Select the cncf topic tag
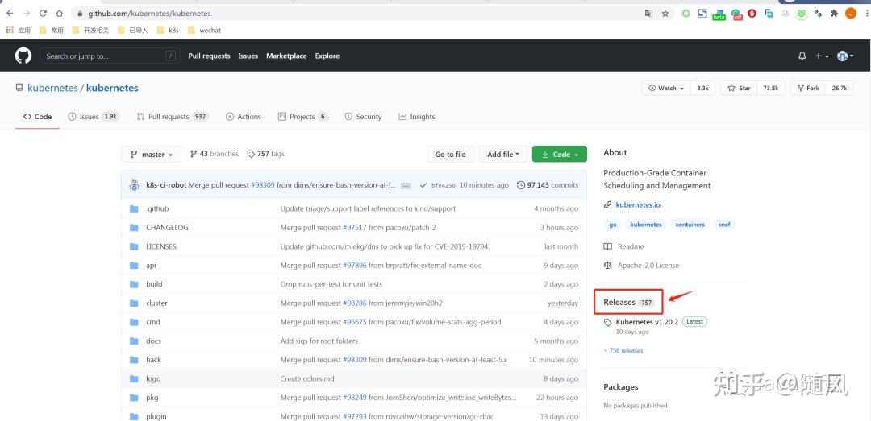 click(x=724, y=225)
